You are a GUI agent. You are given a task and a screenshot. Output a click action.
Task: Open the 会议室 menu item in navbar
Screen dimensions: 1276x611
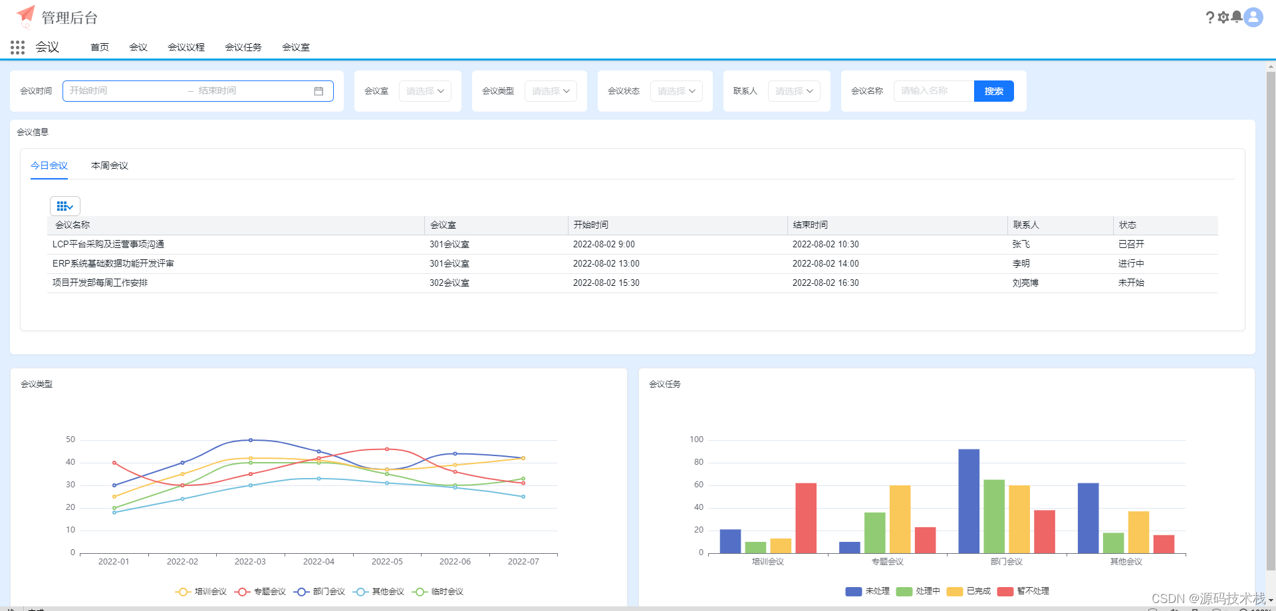[296, 47]
